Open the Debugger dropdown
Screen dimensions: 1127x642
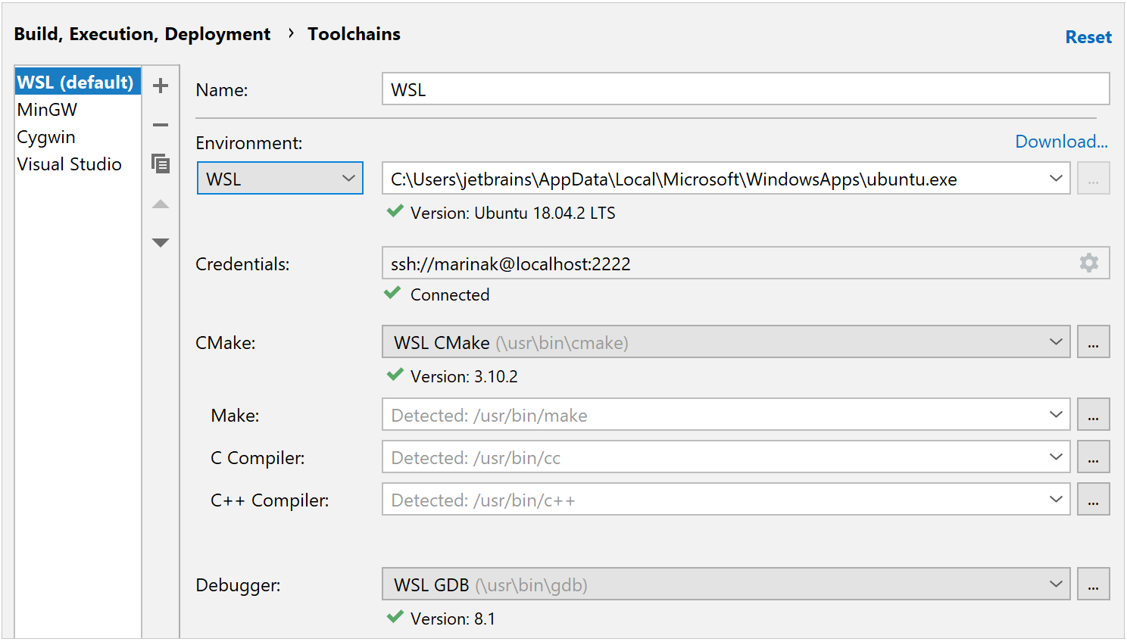tap(726, 584)
